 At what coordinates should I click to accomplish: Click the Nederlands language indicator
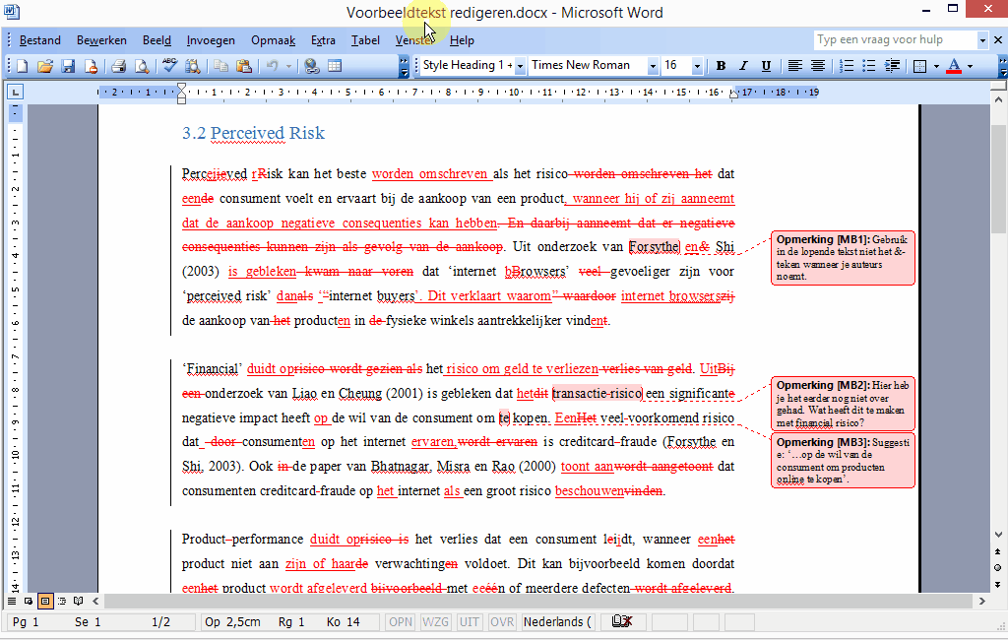pos(557,622)
